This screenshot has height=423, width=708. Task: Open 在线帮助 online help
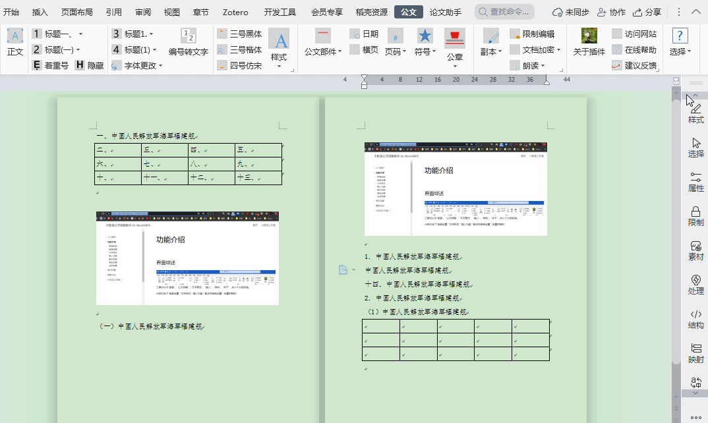click(x=634, y=49)
